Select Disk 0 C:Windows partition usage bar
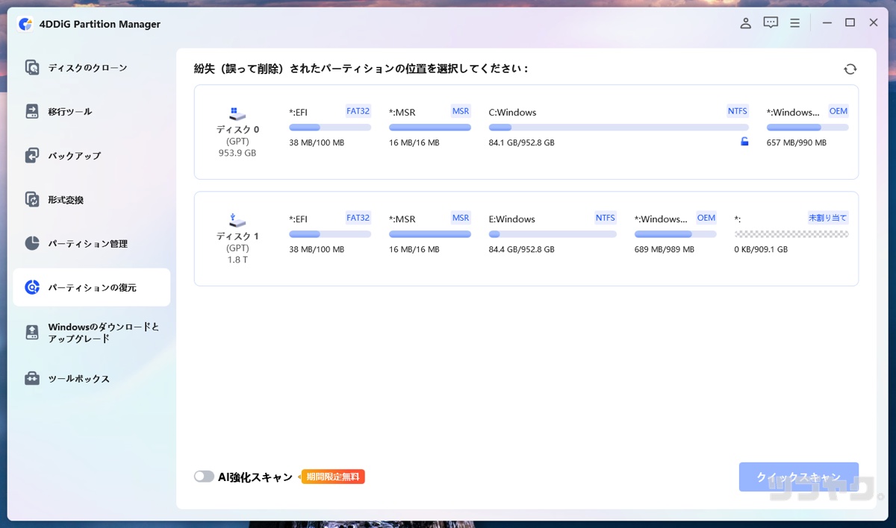Screen dimensions: 896x528 [619, 128]
